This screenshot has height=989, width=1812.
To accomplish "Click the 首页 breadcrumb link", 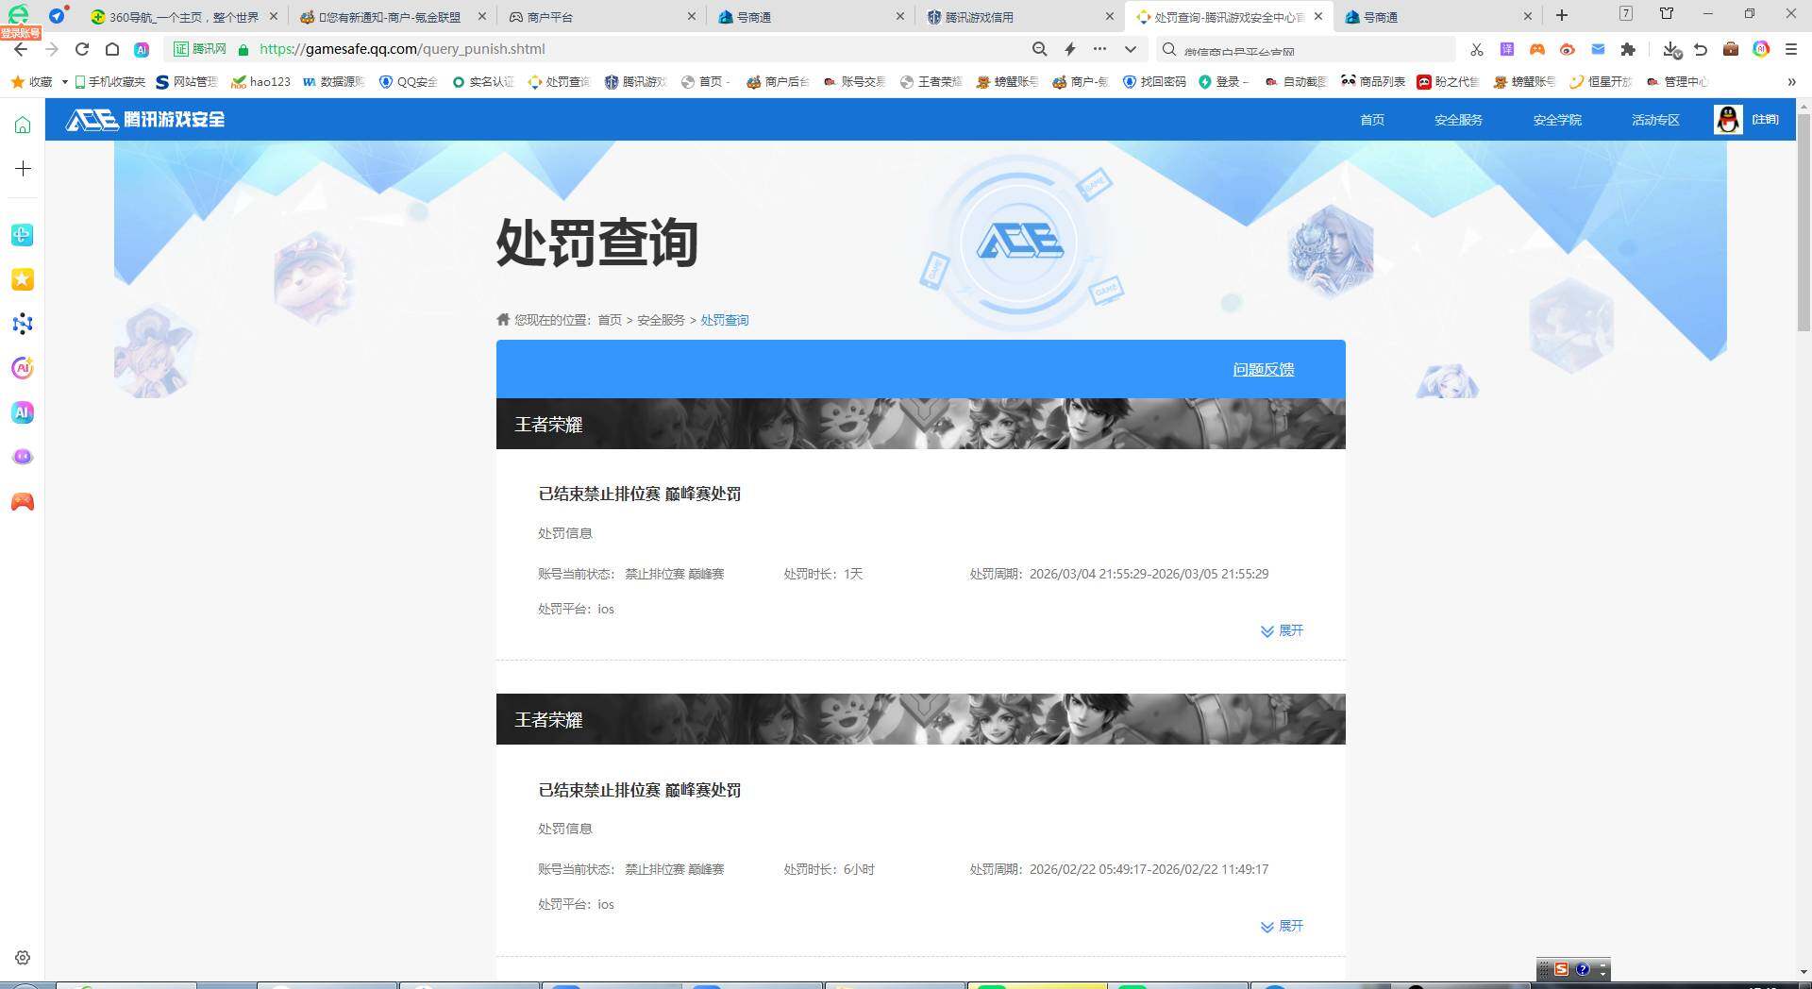I will click(x=609, y=320).
